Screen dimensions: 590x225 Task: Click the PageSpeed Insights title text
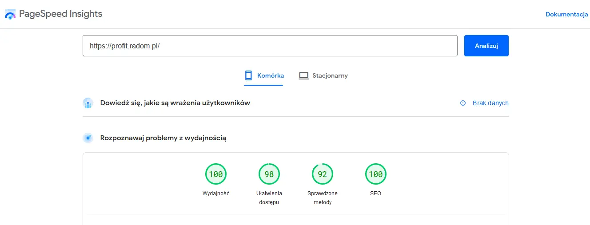pyautogui.click(x=60, y=14)
